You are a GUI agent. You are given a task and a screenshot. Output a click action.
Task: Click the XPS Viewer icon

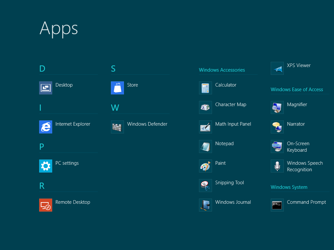[x=277, y=68]
